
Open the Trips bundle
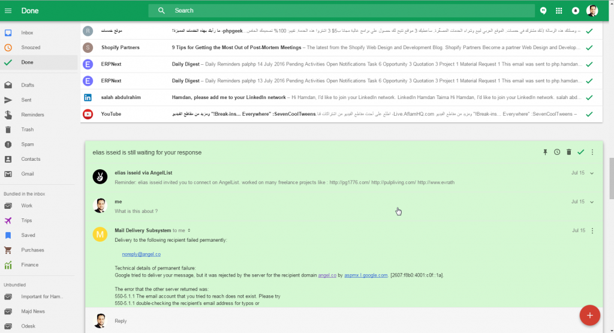click(x=39, y=221)
